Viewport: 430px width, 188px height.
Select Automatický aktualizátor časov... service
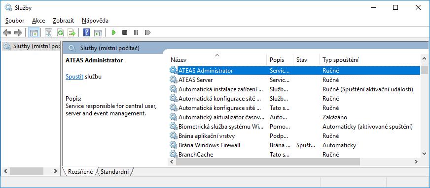click(221, 117)
